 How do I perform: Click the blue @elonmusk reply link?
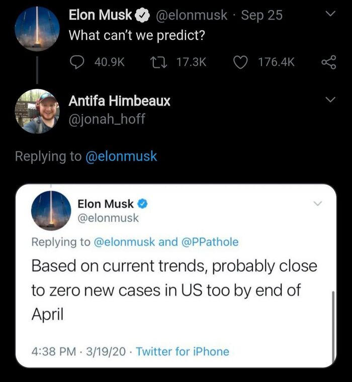[x=122, y=156]
